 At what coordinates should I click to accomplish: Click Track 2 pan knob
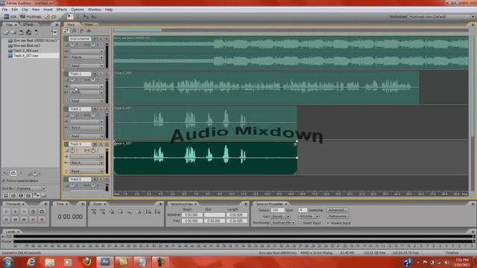click(x=93, y=115)
